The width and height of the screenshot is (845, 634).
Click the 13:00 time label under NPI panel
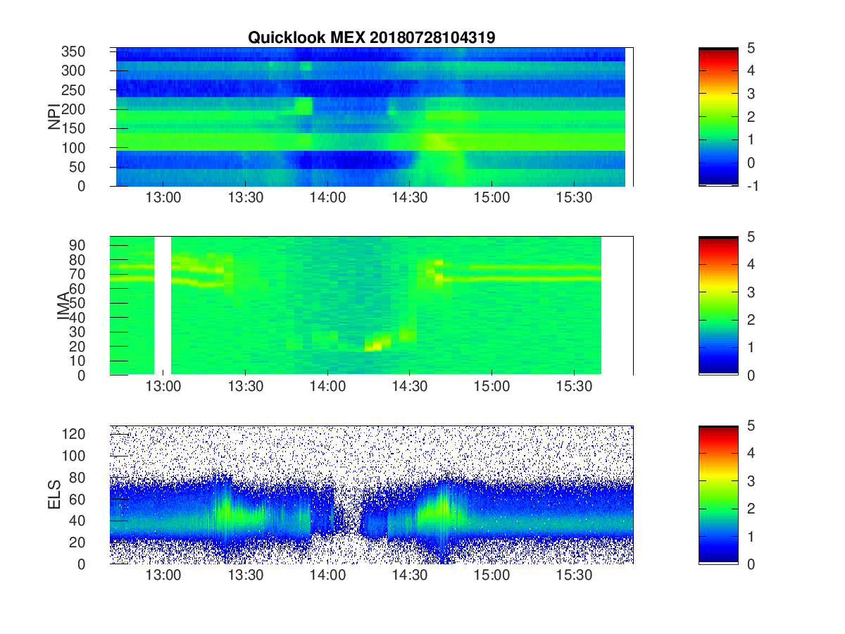[x=163, y=198]
